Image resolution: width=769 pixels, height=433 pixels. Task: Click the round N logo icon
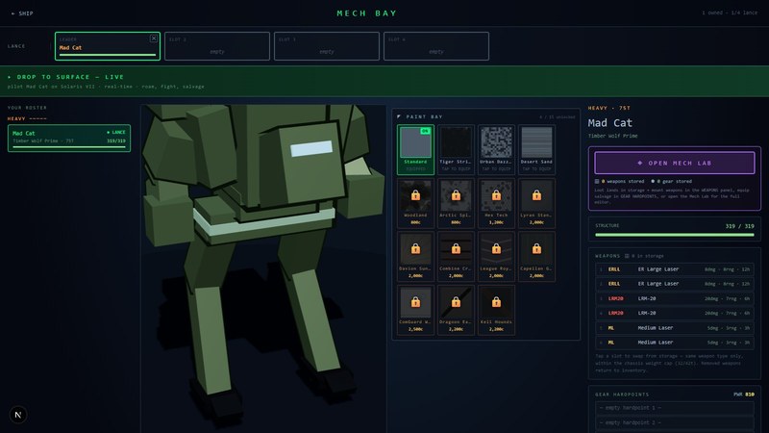[18, 415]
